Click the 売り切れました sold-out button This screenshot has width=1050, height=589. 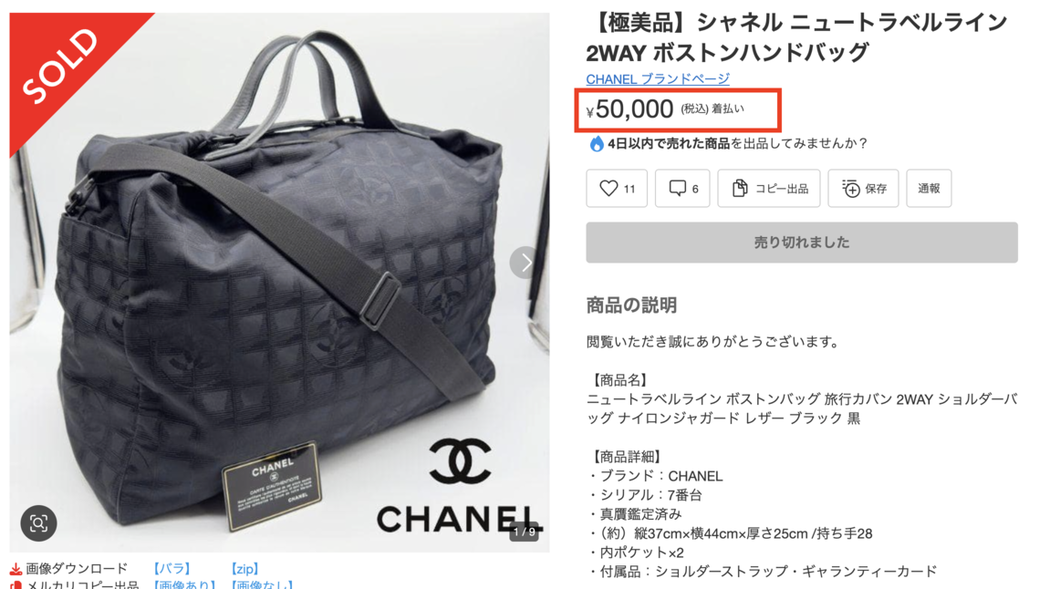pos(802,243)
